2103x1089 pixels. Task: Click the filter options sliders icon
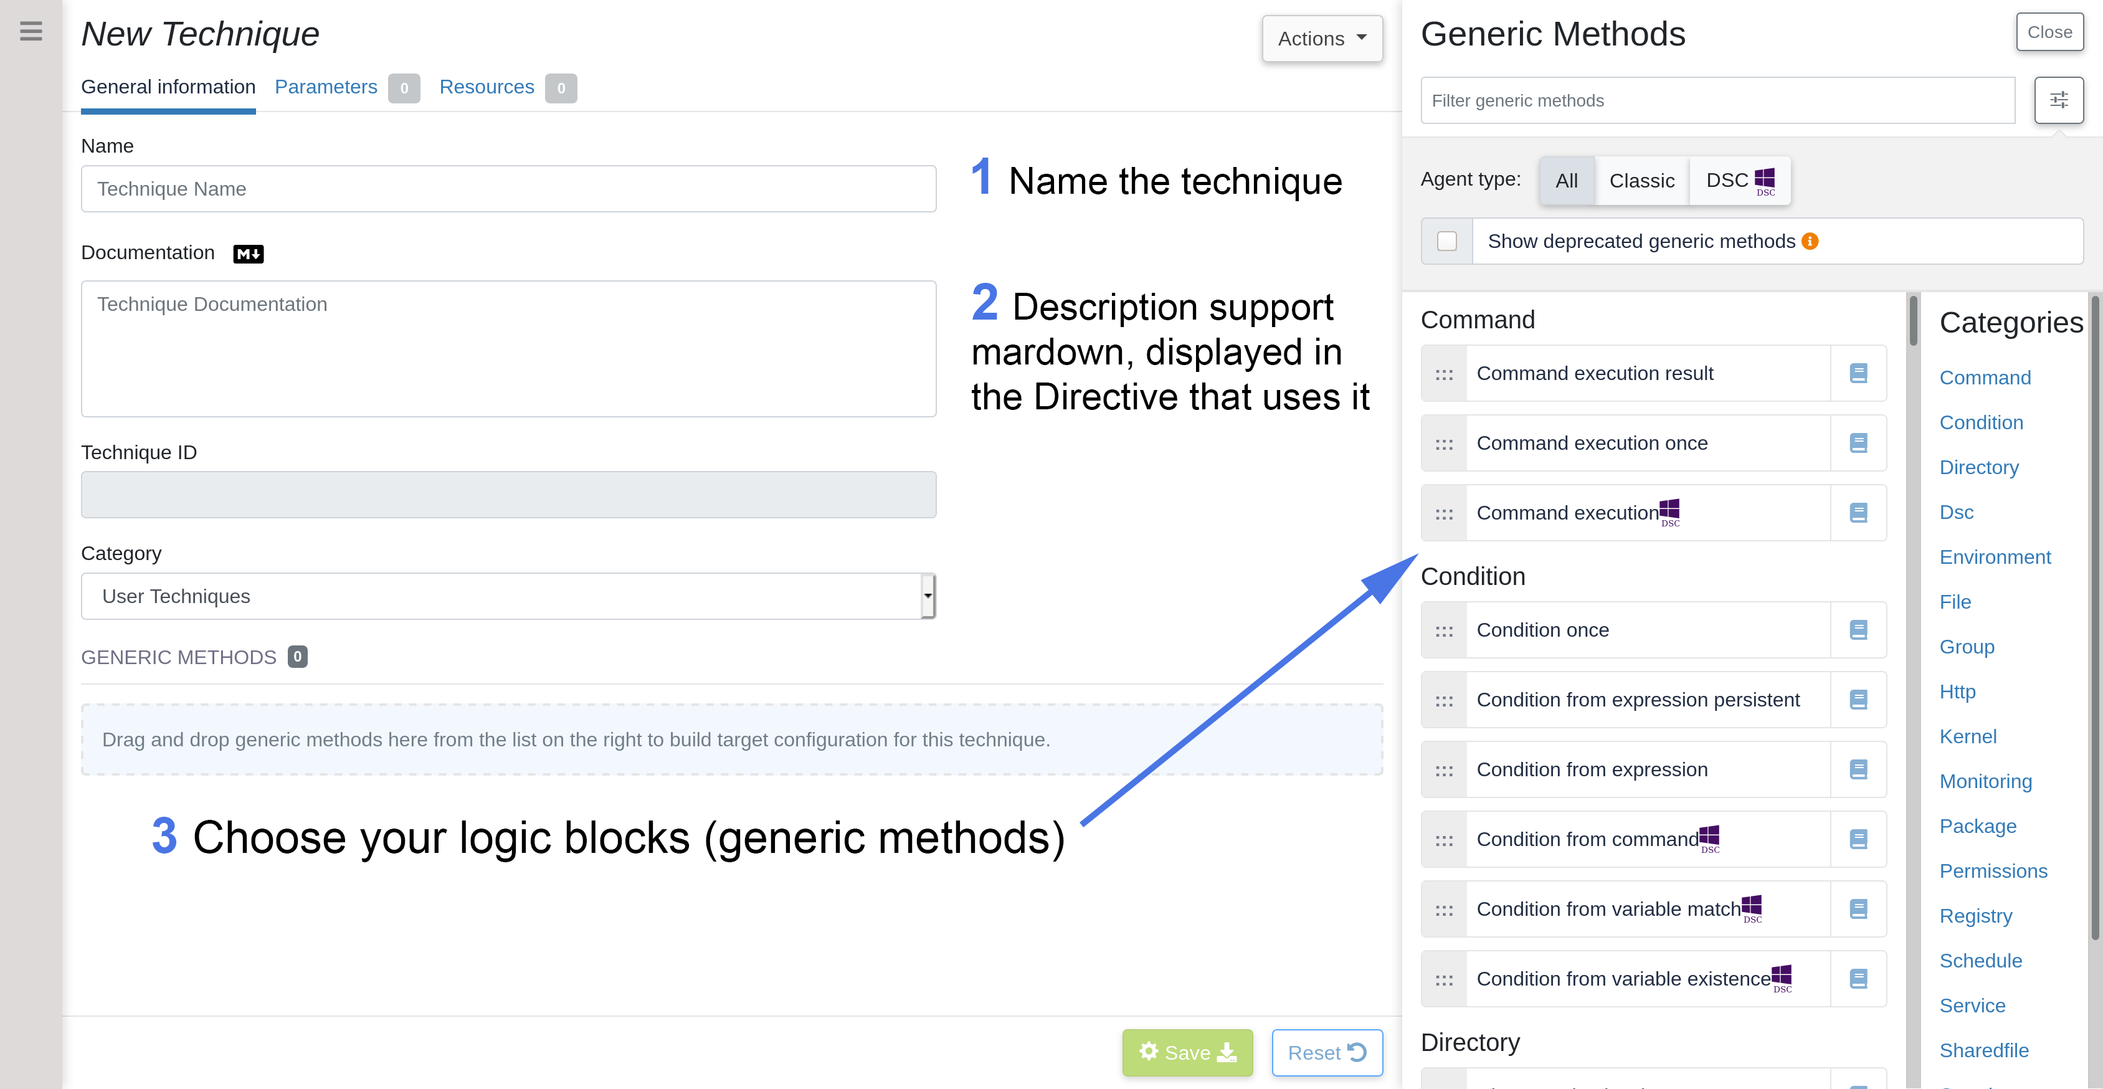[2058, 100]
